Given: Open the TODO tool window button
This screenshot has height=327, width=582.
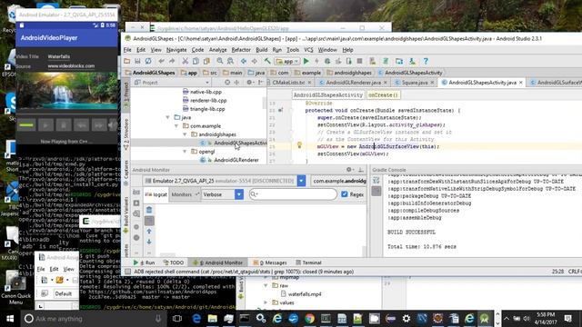Looking at the screenshot, I should (174, 263).
